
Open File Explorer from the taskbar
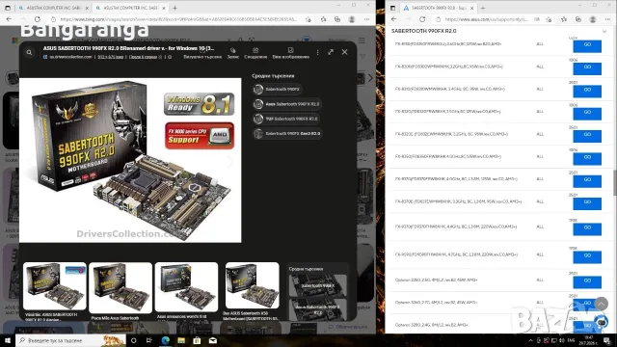(x=181, y=340)
